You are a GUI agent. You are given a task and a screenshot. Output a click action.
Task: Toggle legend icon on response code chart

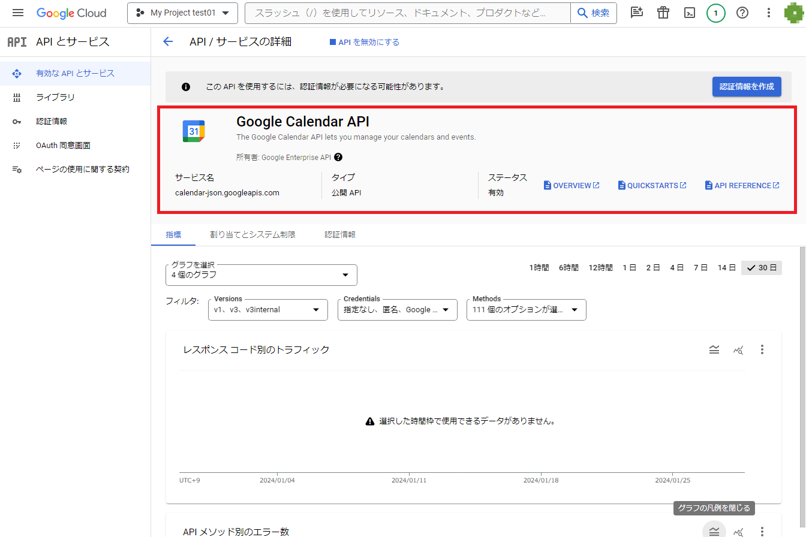click(714, 349)
